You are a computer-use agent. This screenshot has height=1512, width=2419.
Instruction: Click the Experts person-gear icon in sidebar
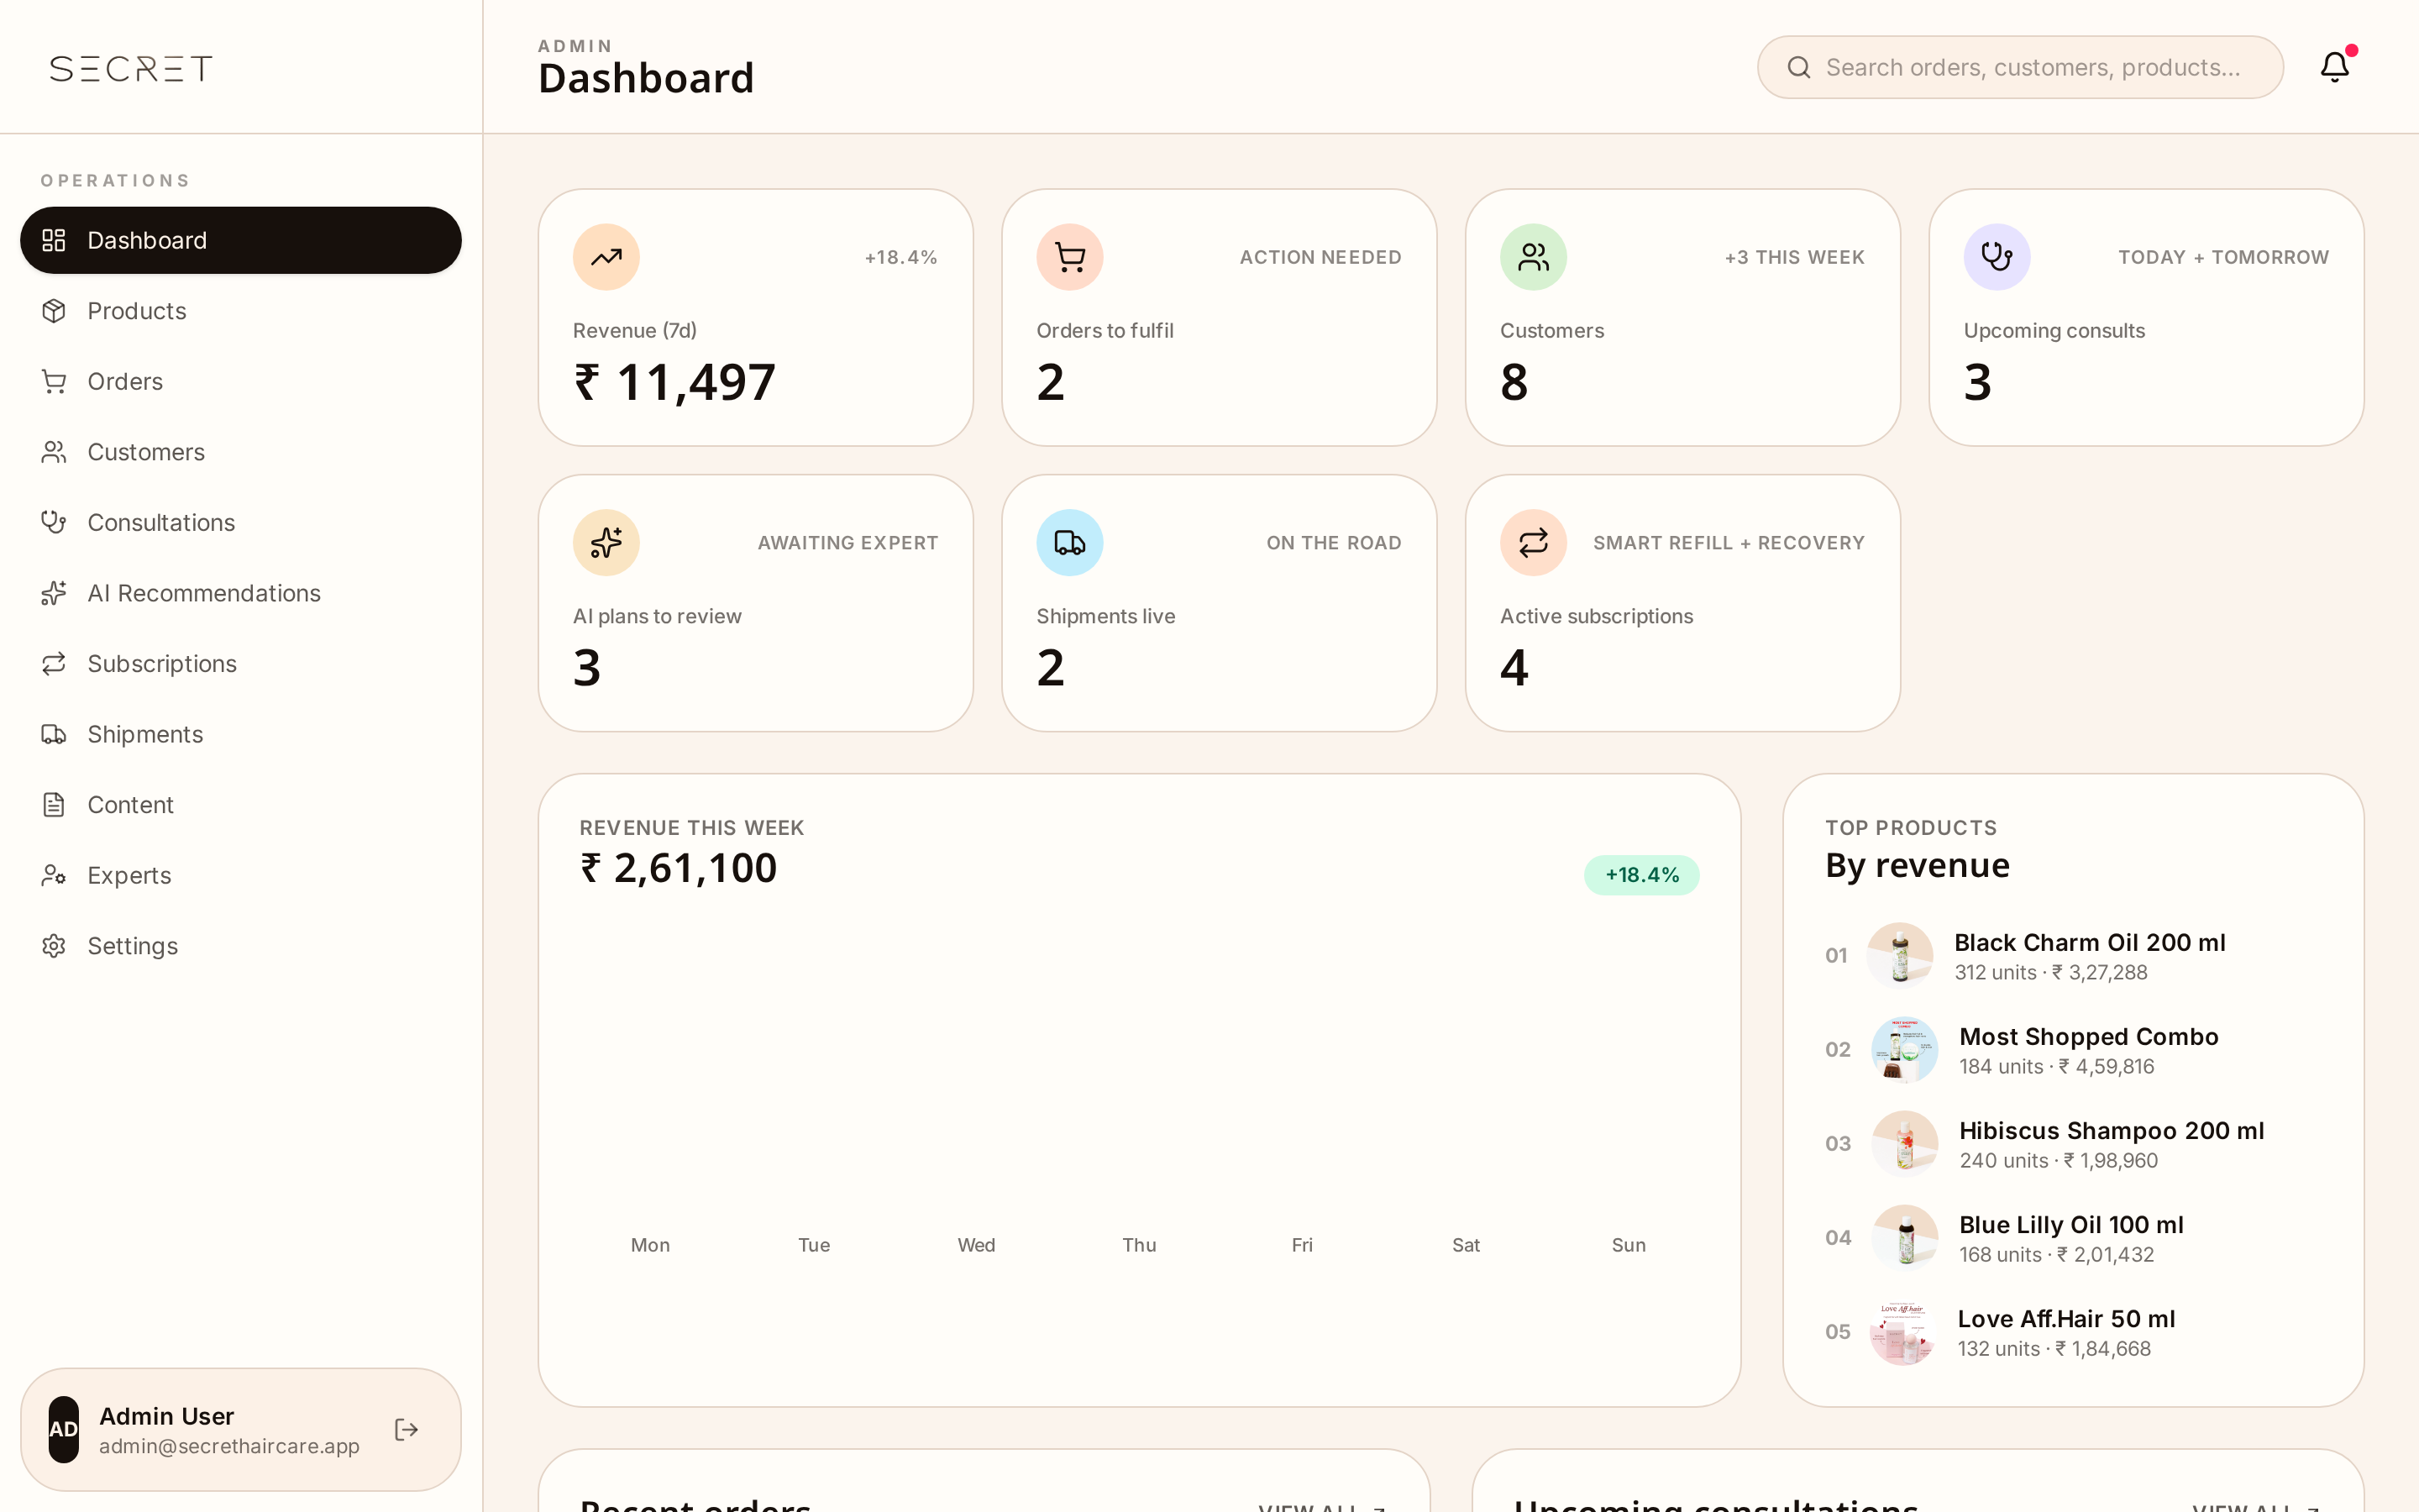click(x=54, y=875)
